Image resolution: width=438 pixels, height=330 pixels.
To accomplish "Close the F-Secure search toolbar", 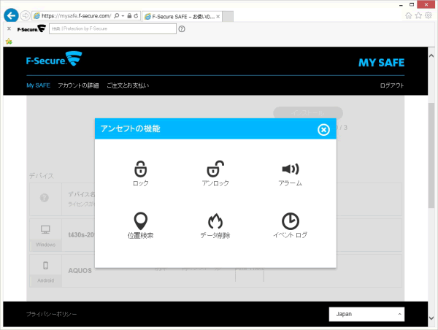I will tap(9, 28).
